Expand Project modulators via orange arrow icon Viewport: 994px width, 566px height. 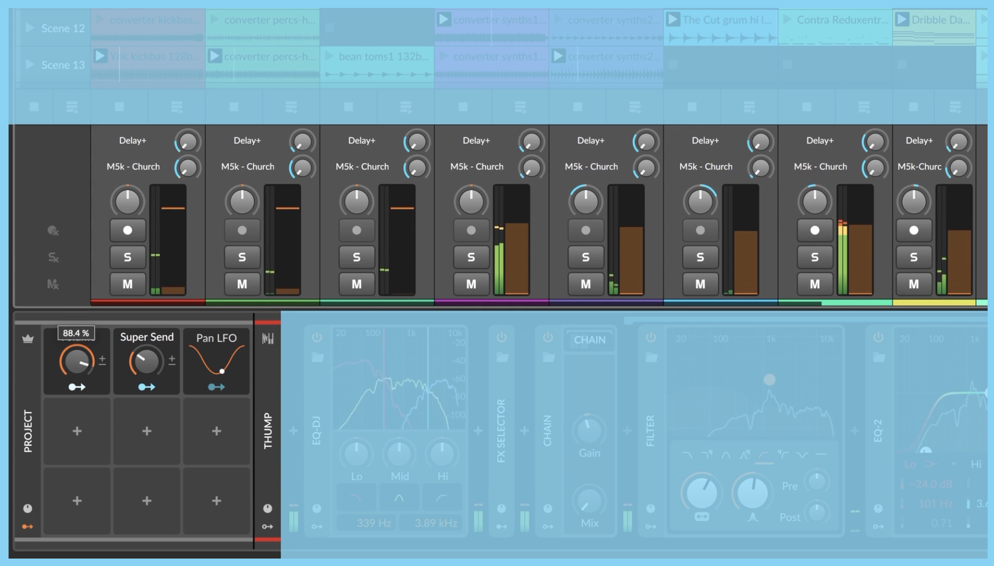tap(27, 527)
